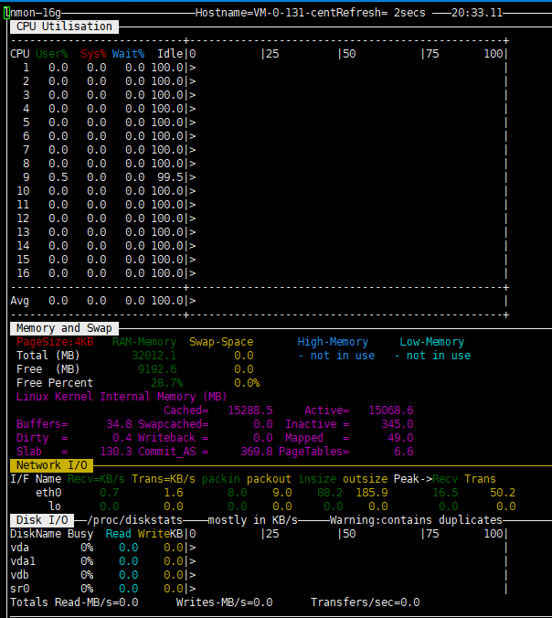The image size is (552, 618).
Task: Click the Totals Read-MB/s text
Action: pyautogui.click(x=74, y=602)
